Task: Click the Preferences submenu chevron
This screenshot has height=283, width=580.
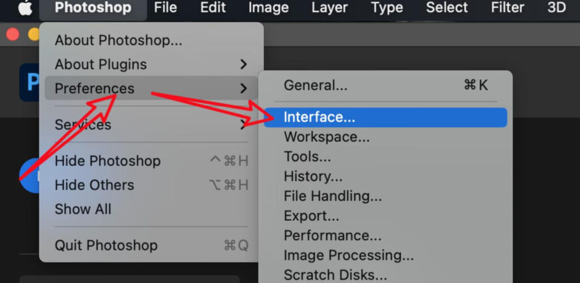Action: (243, 89)
